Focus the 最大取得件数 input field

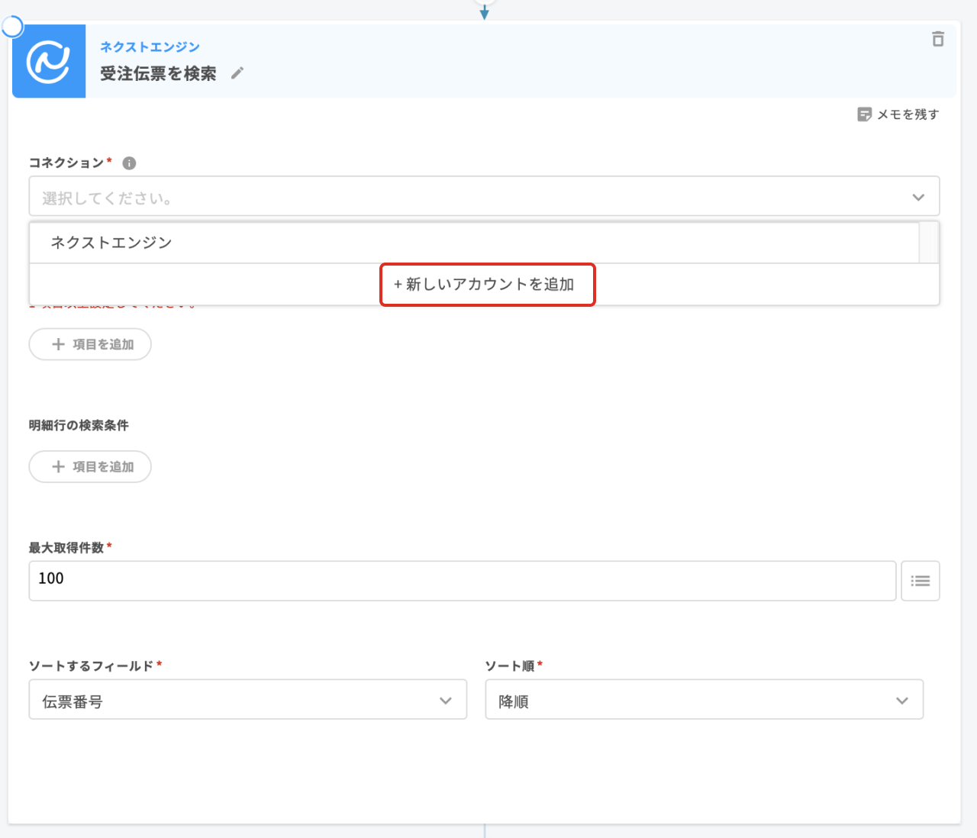(462, 581)
